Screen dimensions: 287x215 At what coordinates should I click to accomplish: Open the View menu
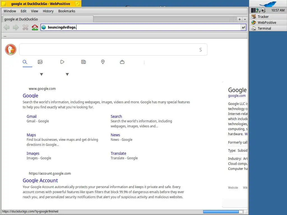pyautogui.click(x=34, y=11)
